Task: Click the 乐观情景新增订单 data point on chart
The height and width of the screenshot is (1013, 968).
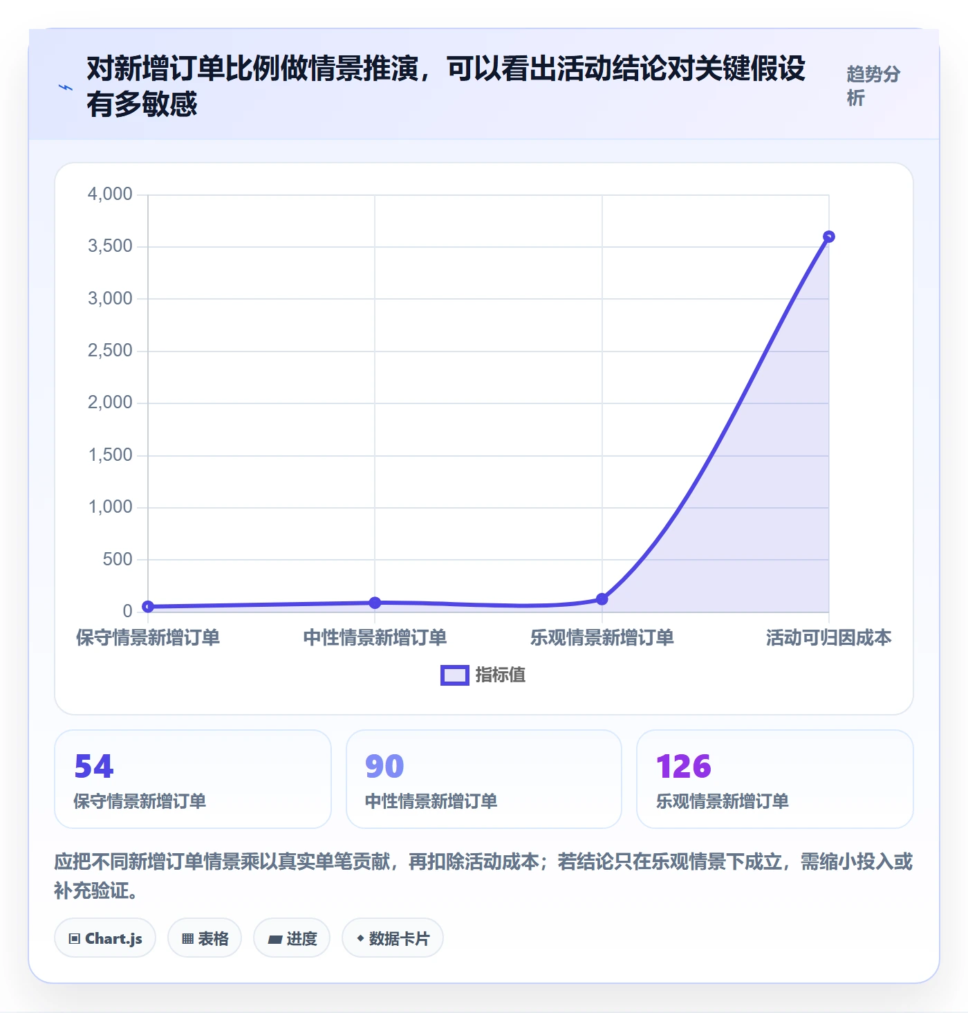Action: (x=602, y=599)
